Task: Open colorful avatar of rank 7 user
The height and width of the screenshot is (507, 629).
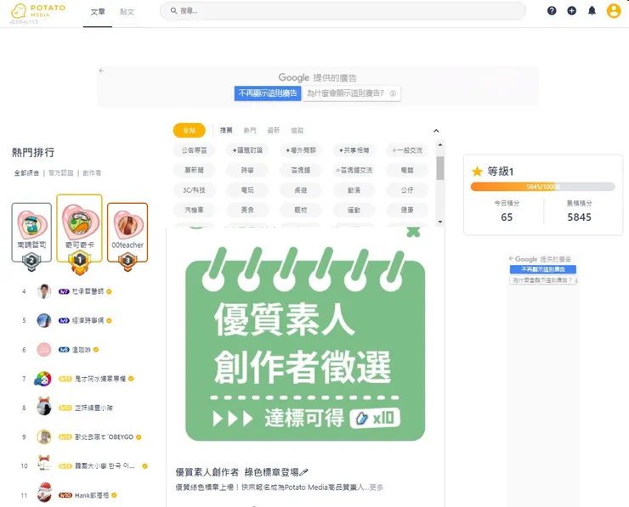Action: tap(42, 379)
